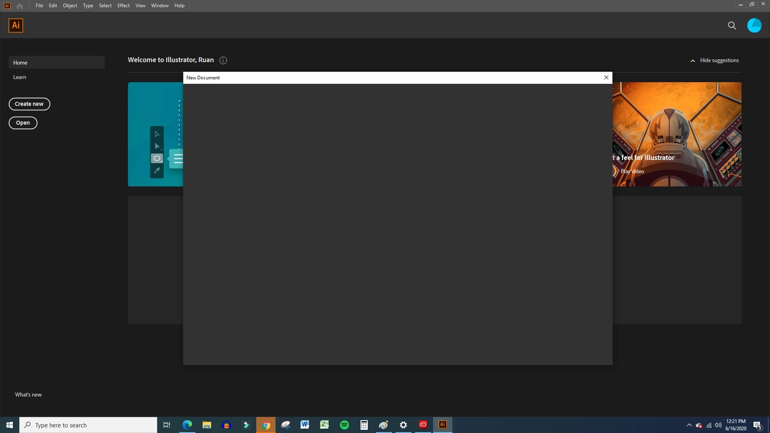Viewport: 770px width, 433px height.
Task: Click the Illustrator home icon in menu bar
Action: click(19, 6)
